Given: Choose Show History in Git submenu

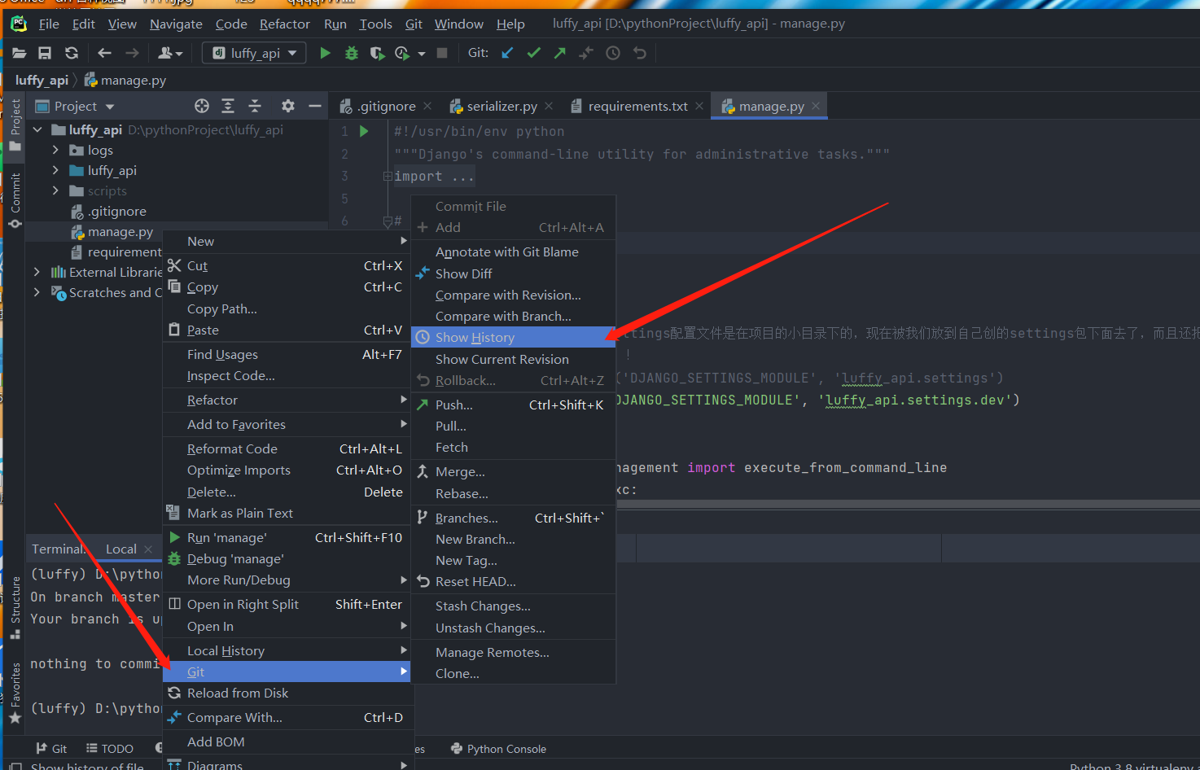Looking at the screenshot, I should click(513, 337).
